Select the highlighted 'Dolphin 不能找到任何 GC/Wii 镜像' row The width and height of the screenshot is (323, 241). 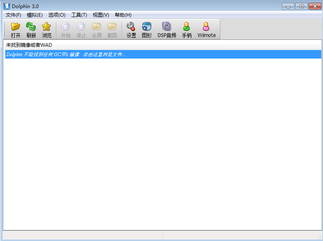pyautogui.click(x=163, y=54)
